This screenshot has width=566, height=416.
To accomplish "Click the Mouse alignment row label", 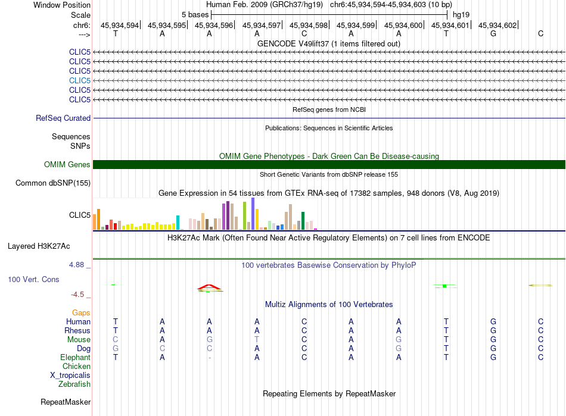I will 79,340.
